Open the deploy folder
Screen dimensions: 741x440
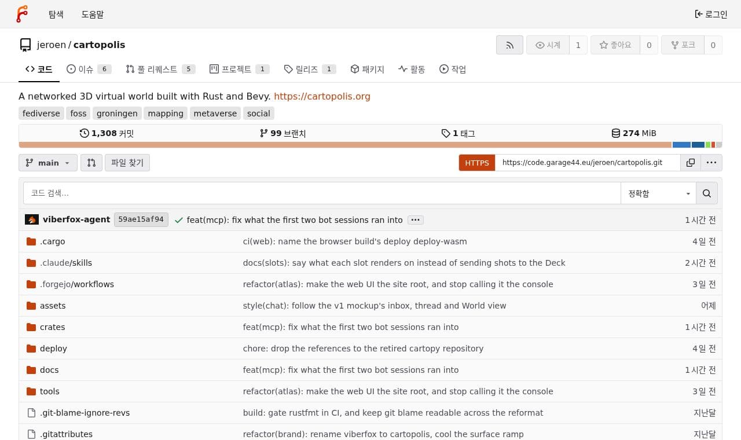[x=53, y=349]
